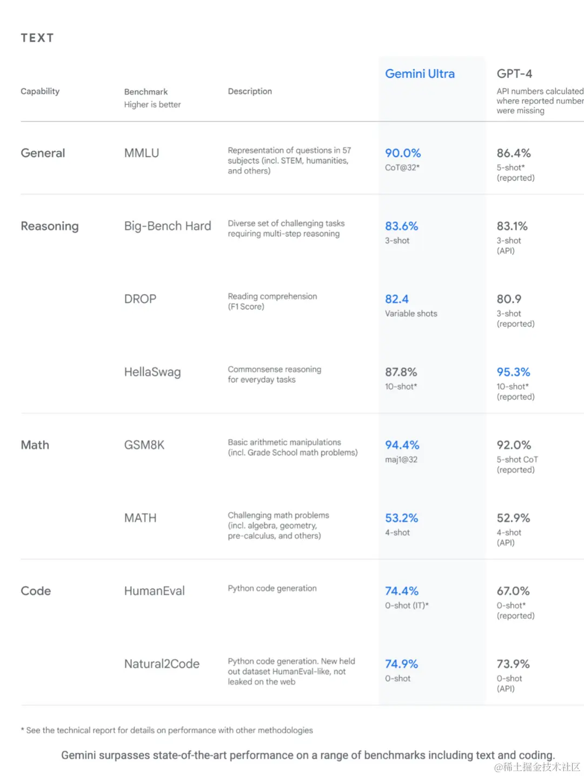The height and width of the screenshot is (776, 584).
Task: Select the DROP benchmark row label
Action: (x=140, y=299)
